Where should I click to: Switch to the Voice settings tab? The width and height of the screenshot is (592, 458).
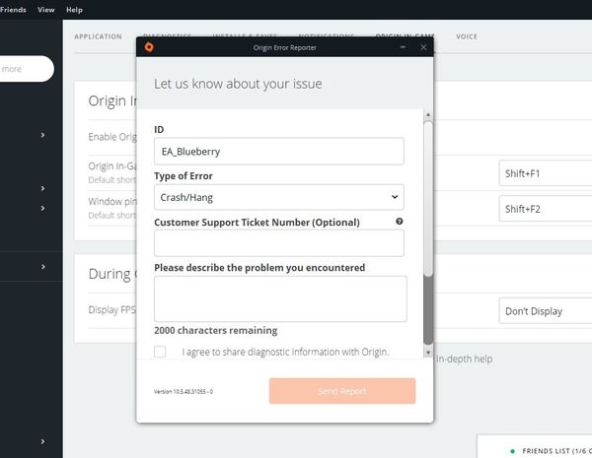[467, 36]
